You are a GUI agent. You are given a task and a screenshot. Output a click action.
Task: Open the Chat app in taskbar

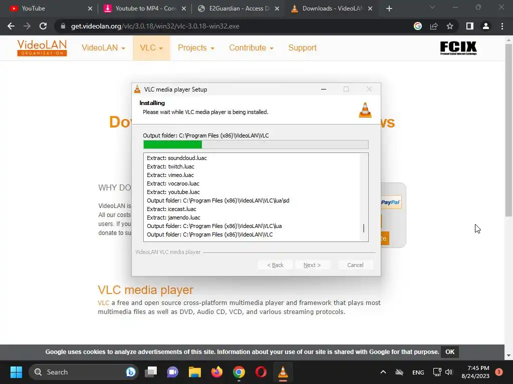[172, 372]
